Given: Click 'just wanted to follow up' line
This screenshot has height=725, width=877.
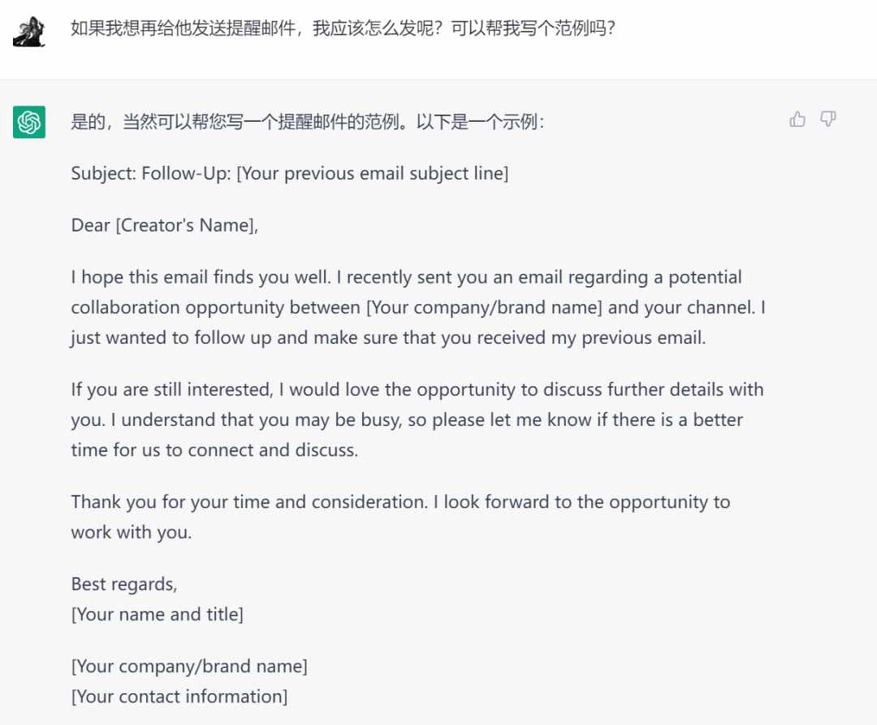Looking at the screenshot, I should (x=388, y=337).
